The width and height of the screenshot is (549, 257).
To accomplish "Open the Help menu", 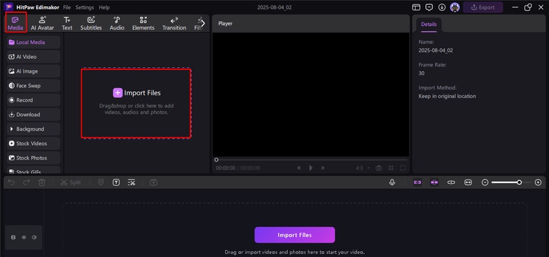I will pyautogui.click(x=104, y=8).
